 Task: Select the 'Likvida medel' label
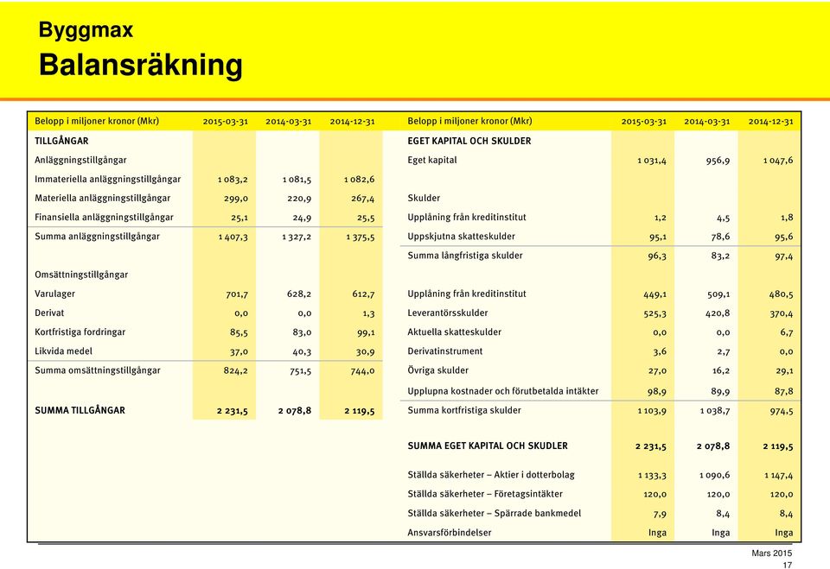[x=63, y=351]
